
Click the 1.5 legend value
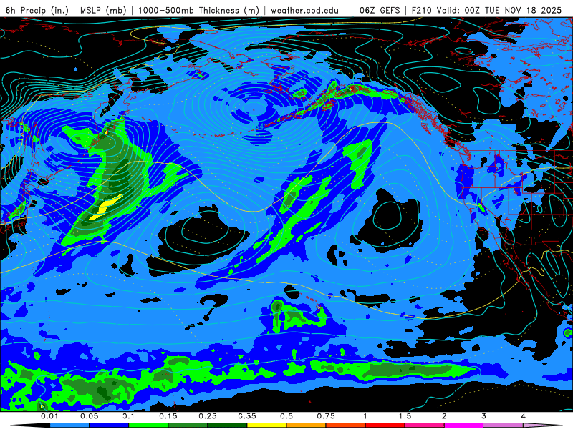405,416
